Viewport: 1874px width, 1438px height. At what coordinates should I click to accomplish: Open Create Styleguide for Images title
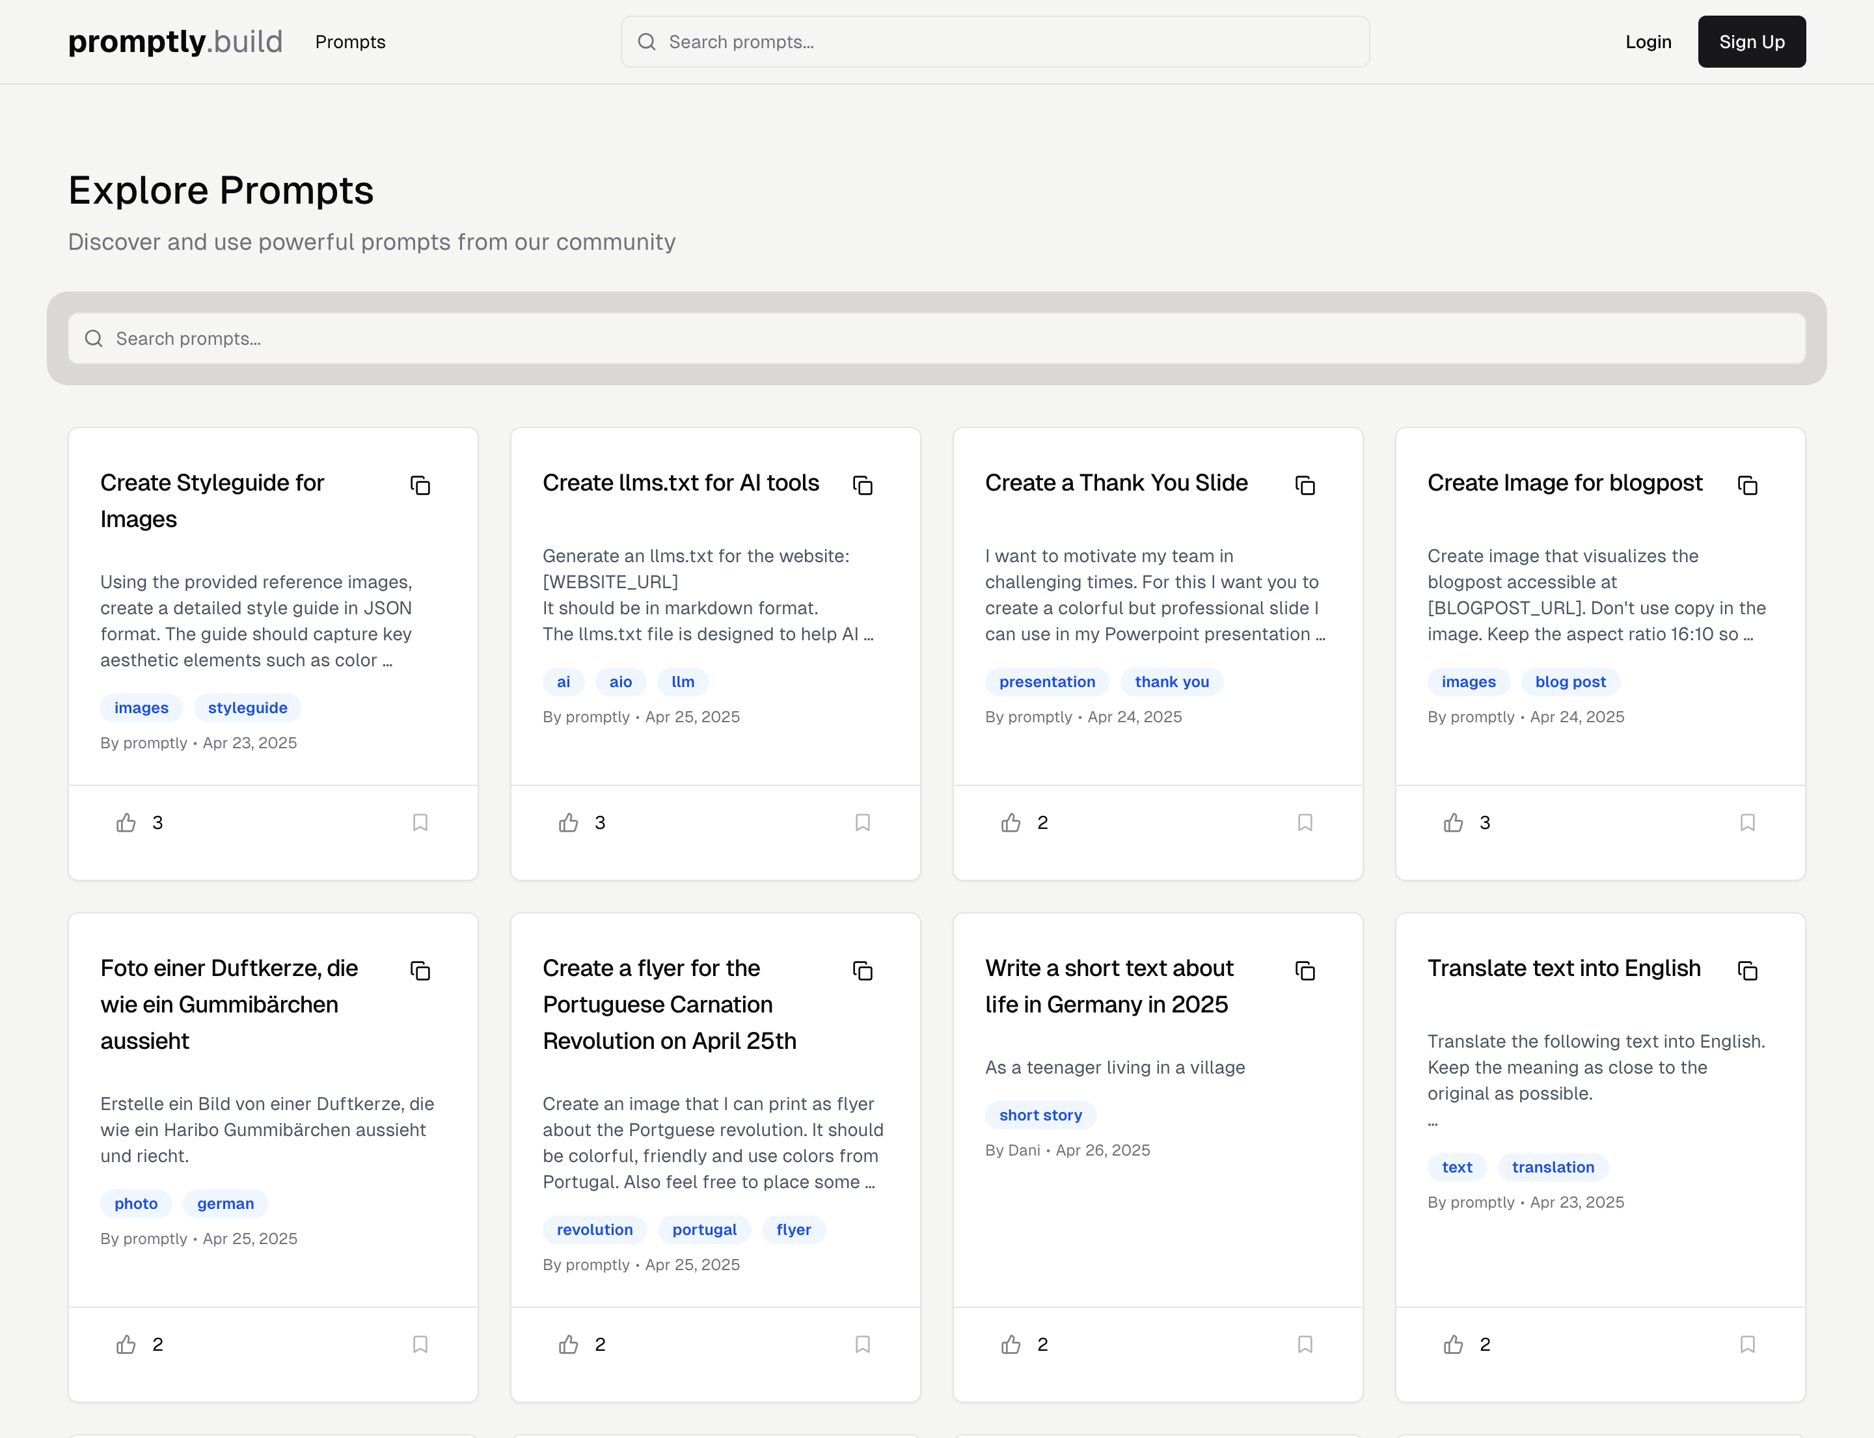tap(212, 501)
